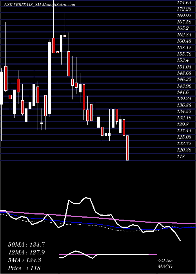Click the 118 price axis label

(181, 157)
